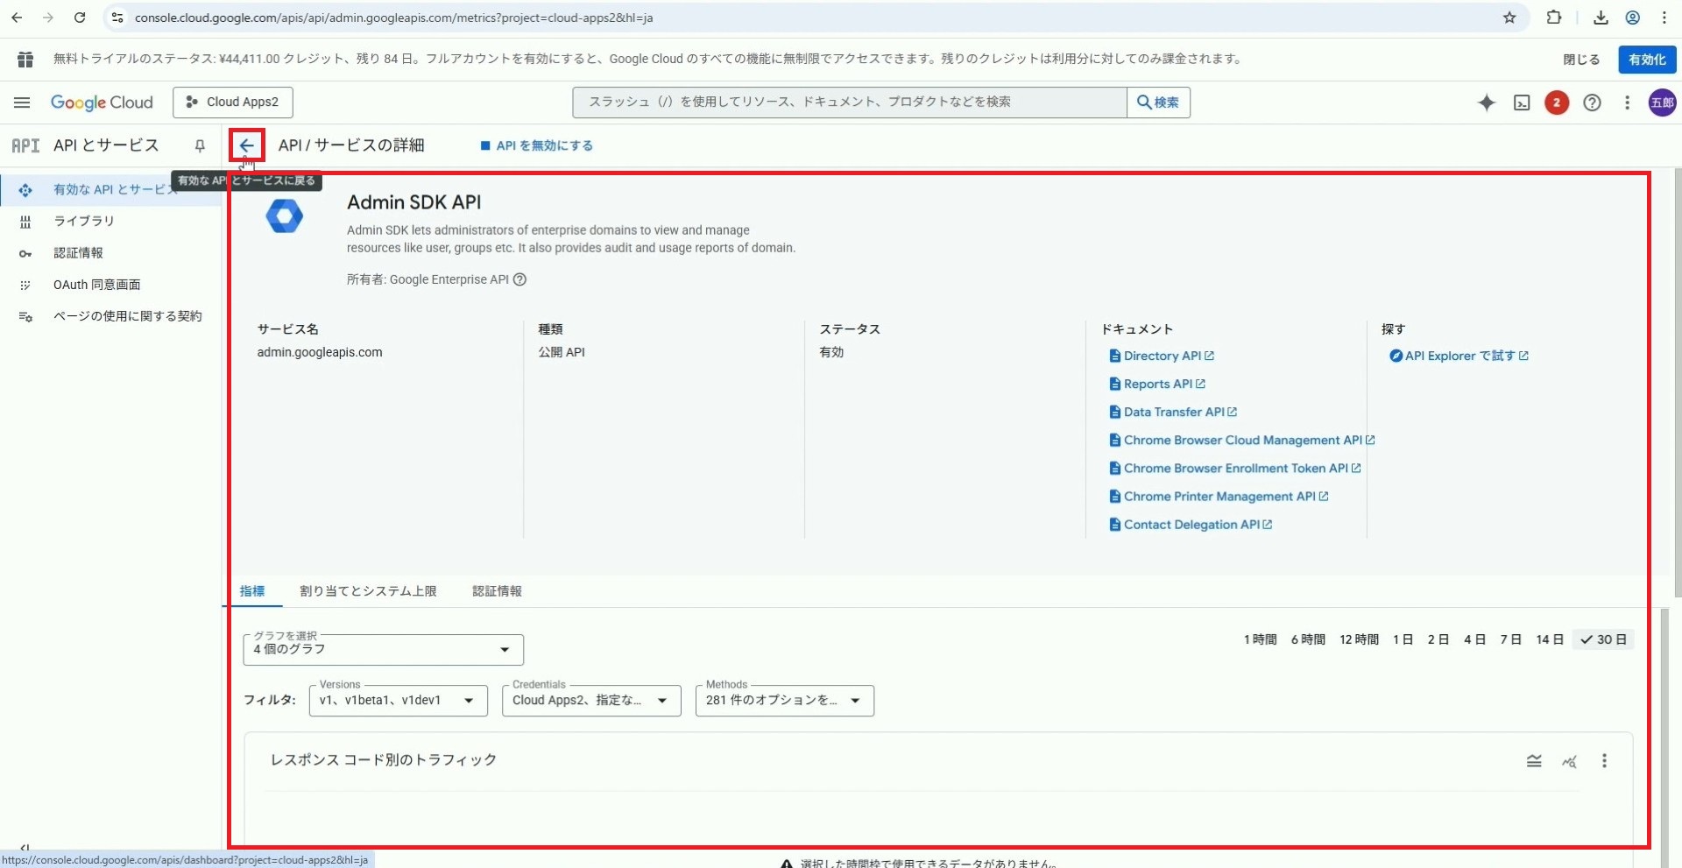Viewport: 1682px width, 868px height.
Task: Open the Gemini AI assistant sparkle icon
Action: click(1487, 102)
